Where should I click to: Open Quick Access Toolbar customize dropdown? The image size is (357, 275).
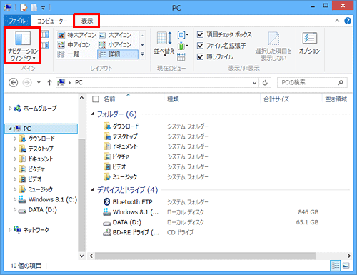43,8
